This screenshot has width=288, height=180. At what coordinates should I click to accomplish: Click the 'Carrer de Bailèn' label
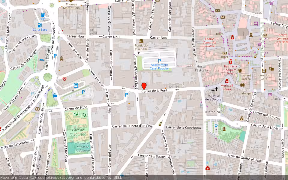87,50
